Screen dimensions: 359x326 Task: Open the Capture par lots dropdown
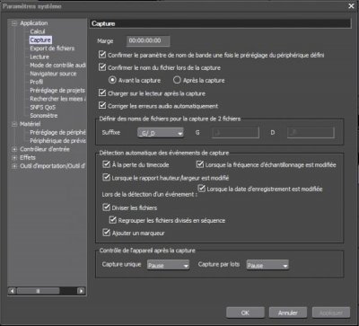(x=267, y=265)
